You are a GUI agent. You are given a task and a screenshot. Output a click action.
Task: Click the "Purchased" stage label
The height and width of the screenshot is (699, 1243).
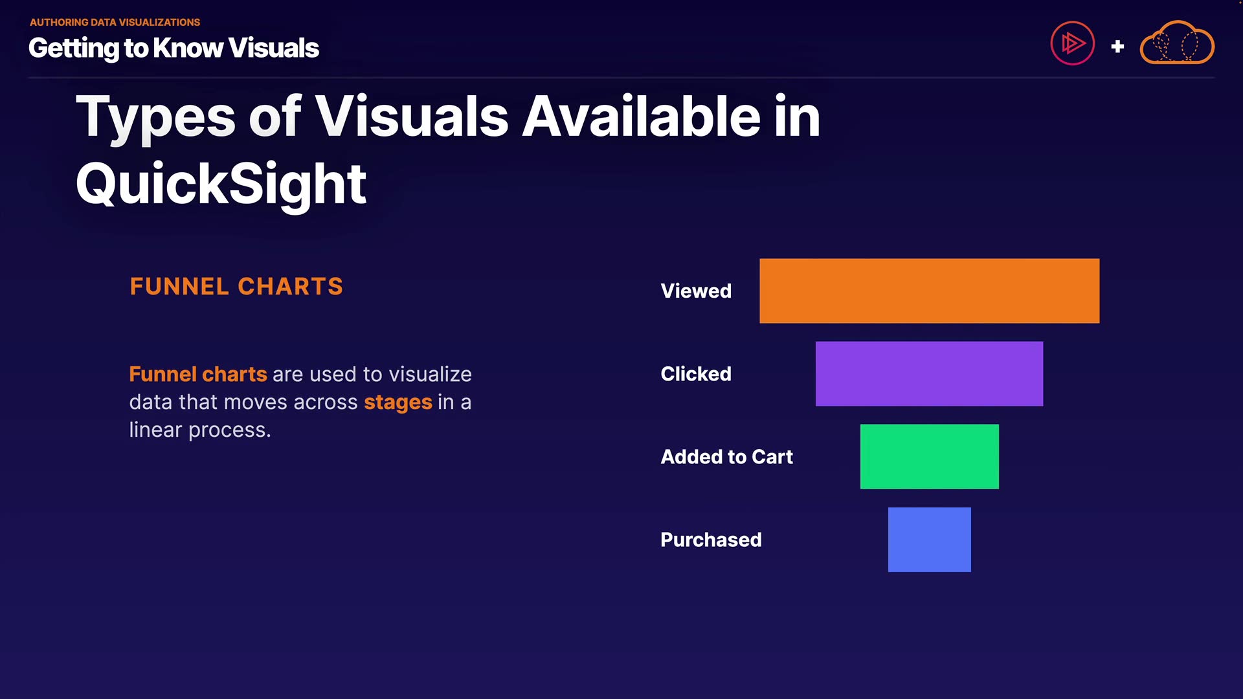[x=711, y=540]
